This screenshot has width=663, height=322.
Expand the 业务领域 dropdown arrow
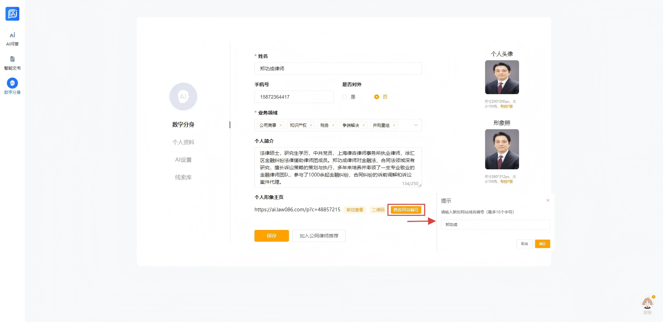click(x=416, y=125)
